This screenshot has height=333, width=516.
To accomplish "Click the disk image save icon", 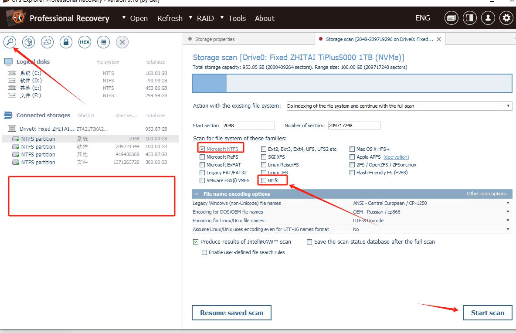I will pyautogui.click(x=48, y=42).
